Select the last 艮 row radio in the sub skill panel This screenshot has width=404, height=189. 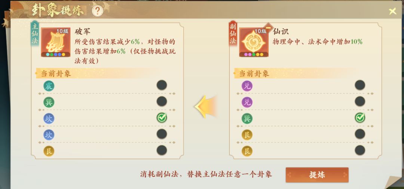360,150
